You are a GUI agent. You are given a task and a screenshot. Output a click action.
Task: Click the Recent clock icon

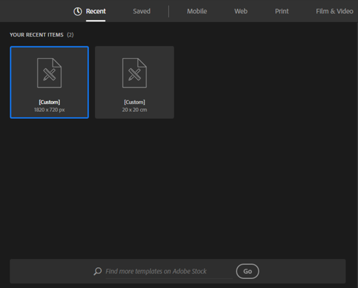78,11
